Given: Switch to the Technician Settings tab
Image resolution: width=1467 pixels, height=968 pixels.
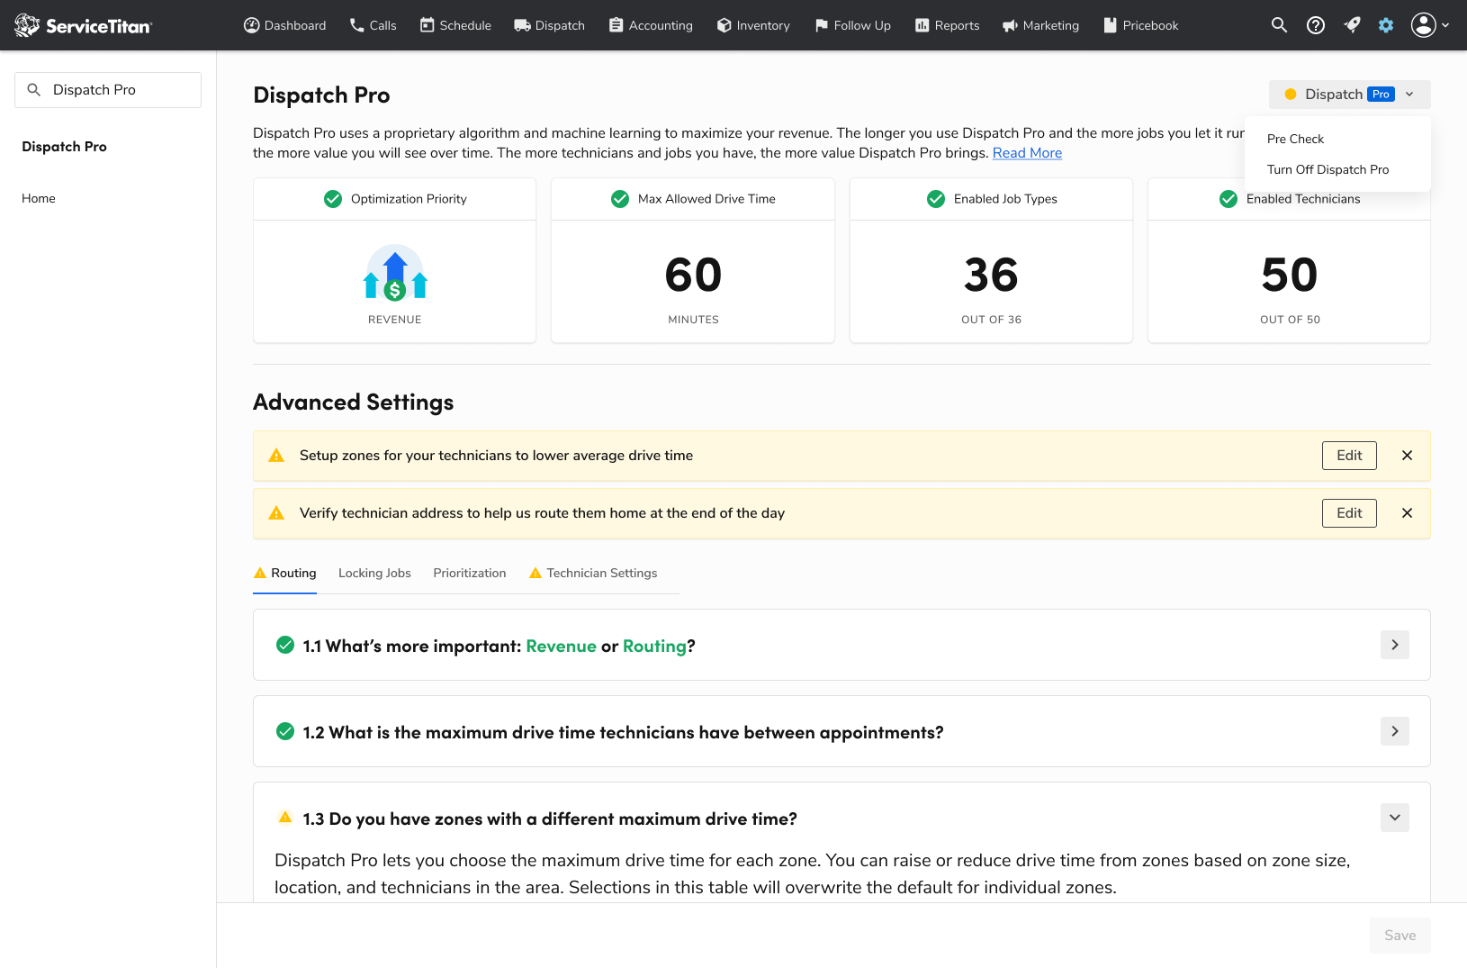Looking at the screenshot, I should point(593,573).
